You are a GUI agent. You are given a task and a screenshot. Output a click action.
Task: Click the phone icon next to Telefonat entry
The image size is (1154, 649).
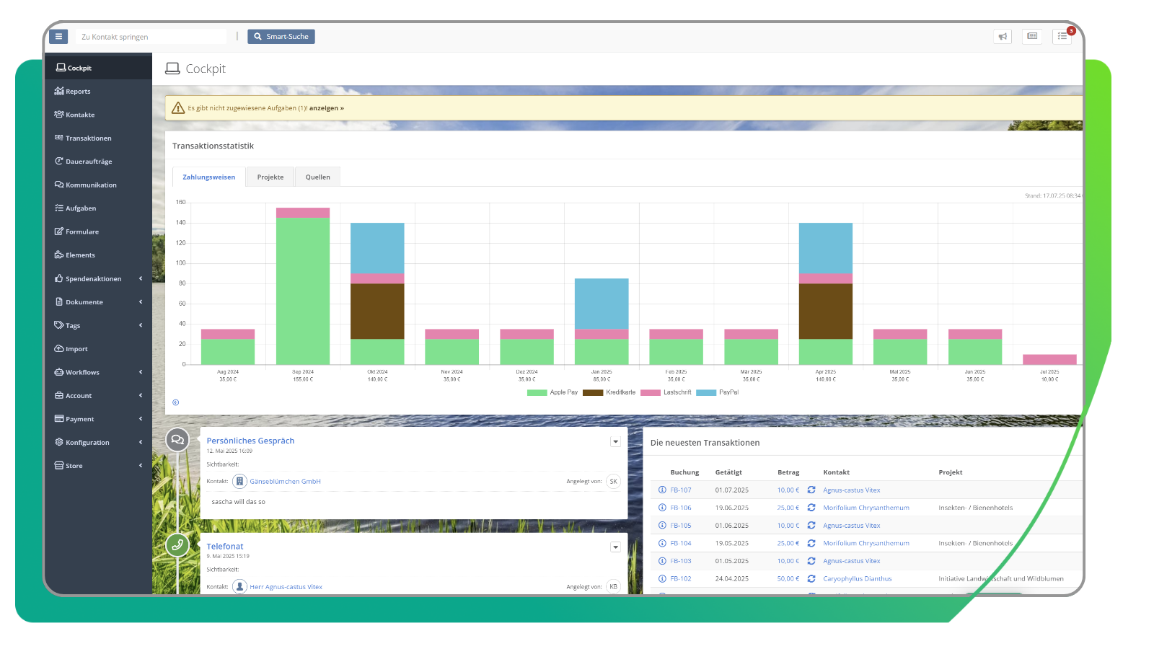[177, 546]
